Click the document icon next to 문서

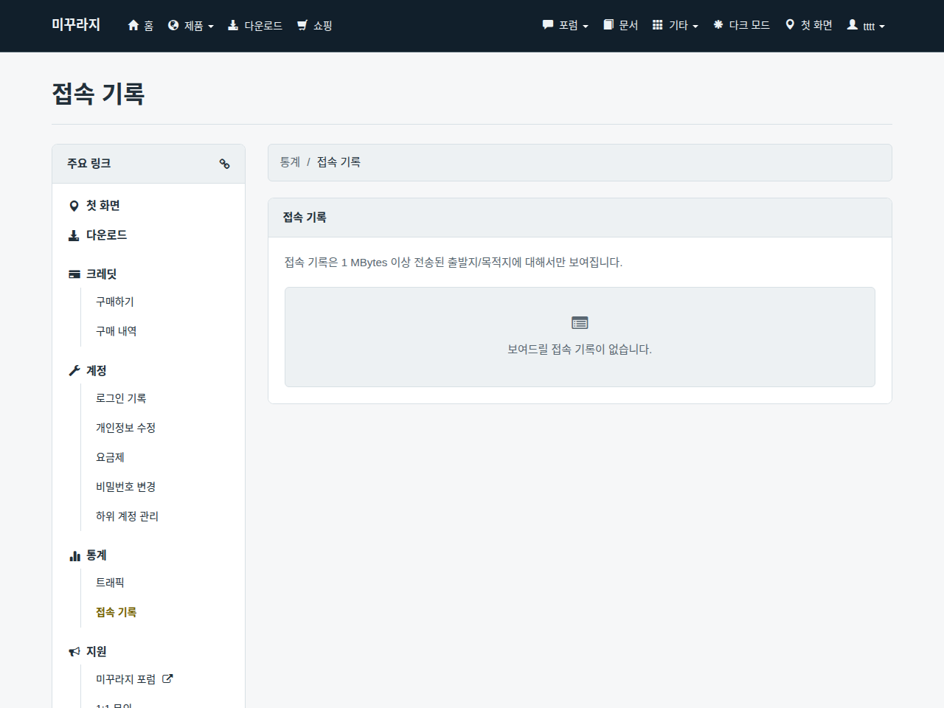[608, 24]
